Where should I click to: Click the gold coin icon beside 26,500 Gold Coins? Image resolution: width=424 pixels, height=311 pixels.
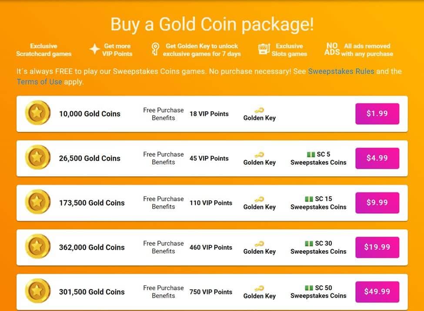[37, 157]
